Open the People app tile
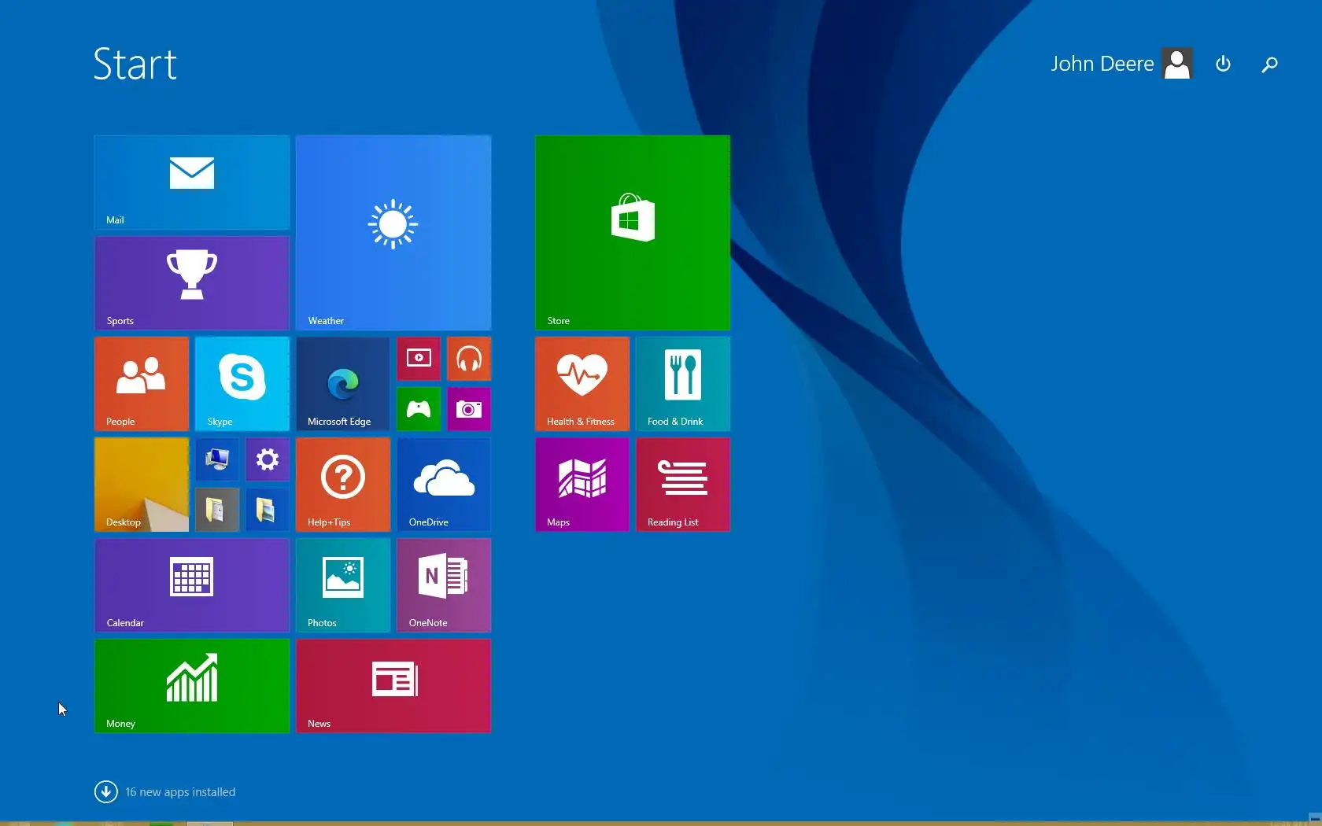 pyautogui.click(x=142, y=384)
